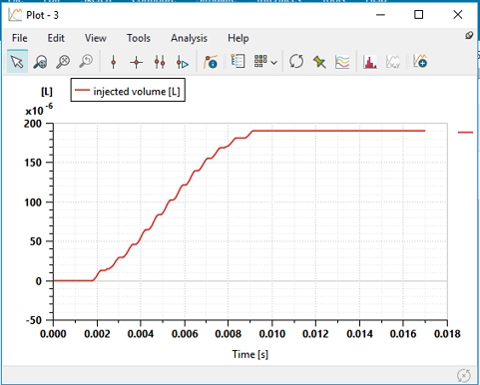Close the Plot - 3 window
480x385 pixels.
click(x=458, y=15)
